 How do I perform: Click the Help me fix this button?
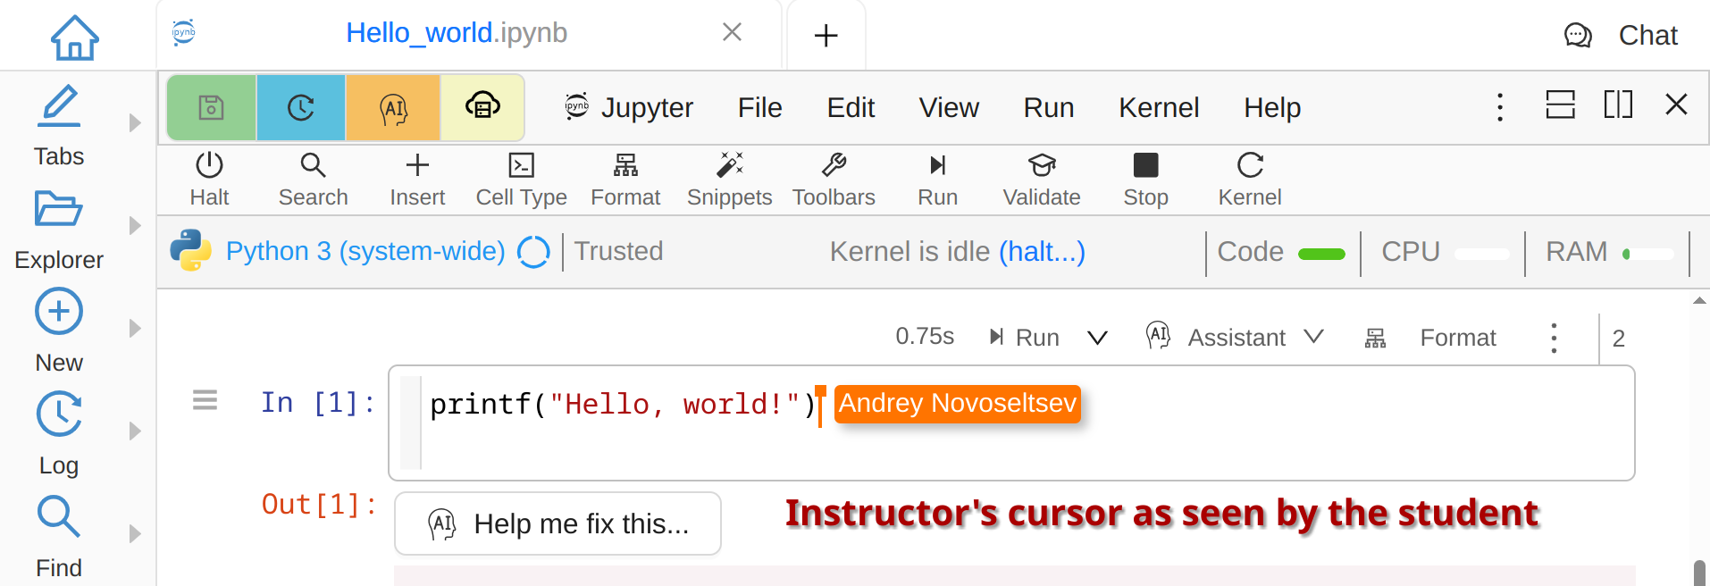(x=557, y=523)
